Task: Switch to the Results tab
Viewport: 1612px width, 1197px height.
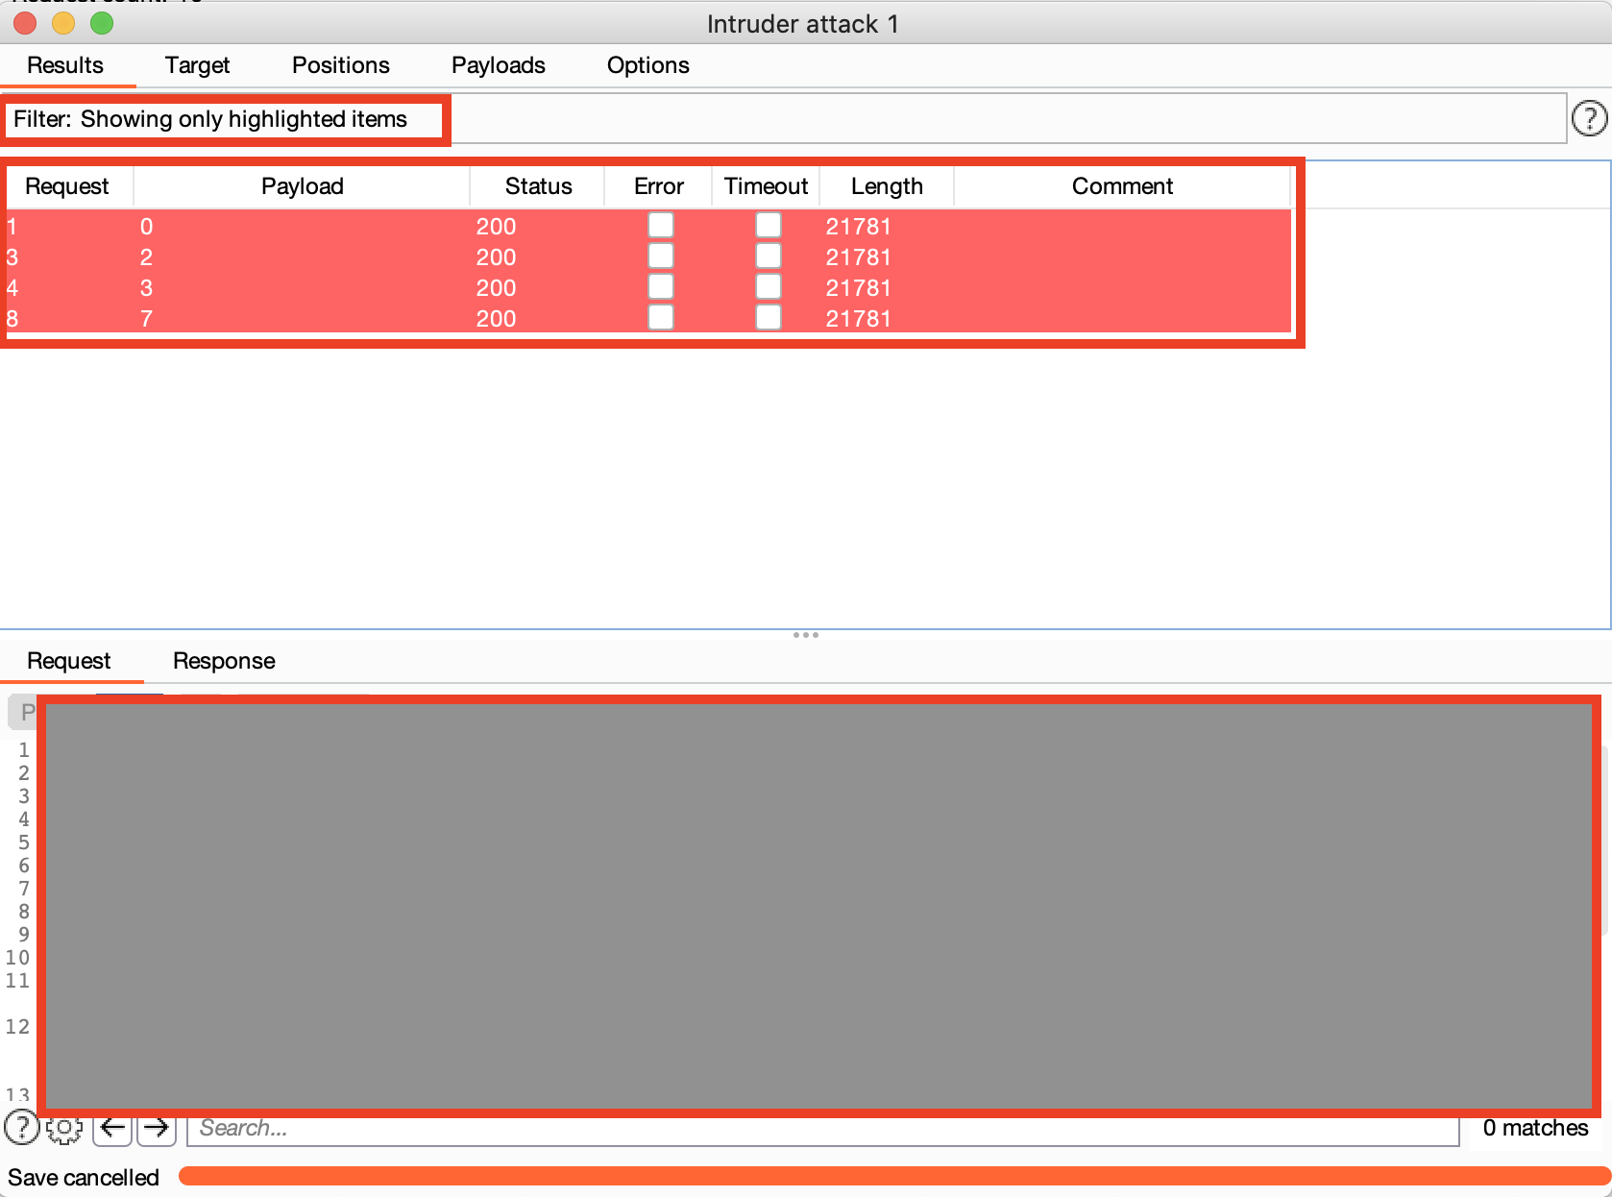Action: (65, 65)
